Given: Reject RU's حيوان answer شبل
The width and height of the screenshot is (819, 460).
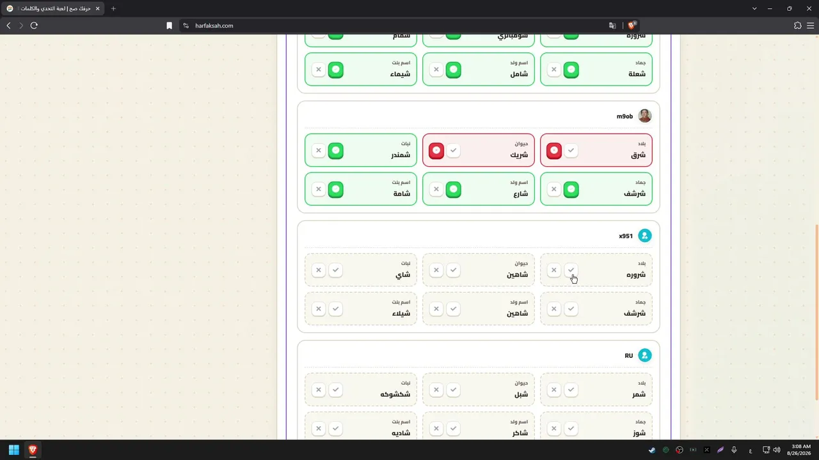Looking at the screenshot, I should coord(436,390).
